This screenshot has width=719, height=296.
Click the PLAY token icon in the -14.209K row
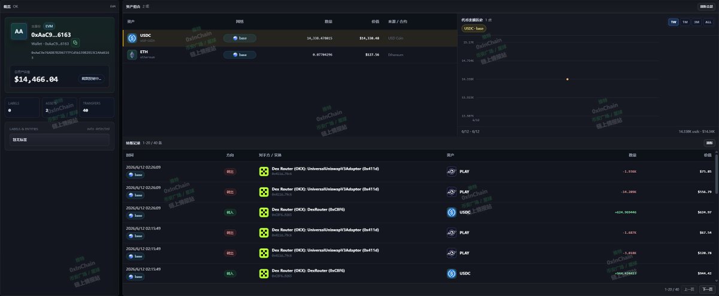[x=452, y=192]
